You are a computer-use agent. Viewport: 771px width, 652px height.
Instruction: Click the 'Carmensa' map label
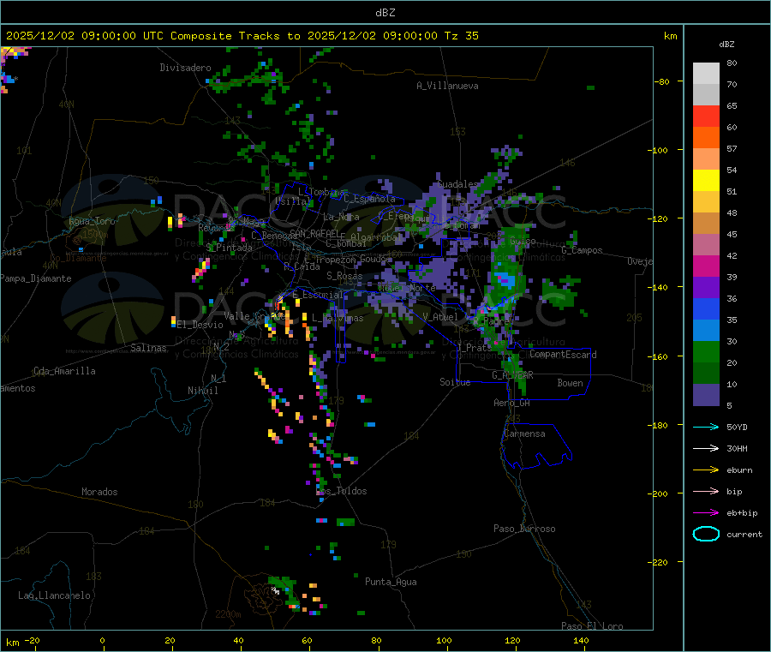pyautogui.click(x=524, y=434)
